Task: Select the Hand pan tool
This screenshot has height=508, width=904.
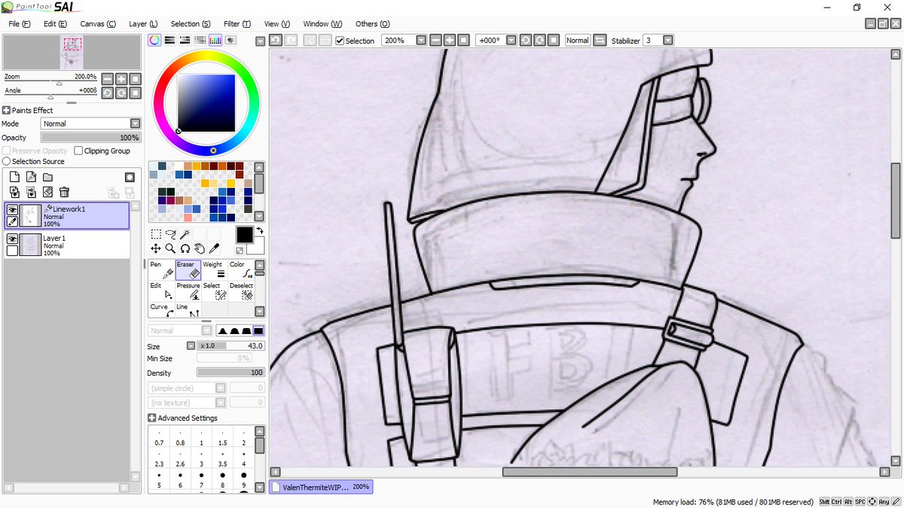Action: pyautogui.click(x=199, y=248)
